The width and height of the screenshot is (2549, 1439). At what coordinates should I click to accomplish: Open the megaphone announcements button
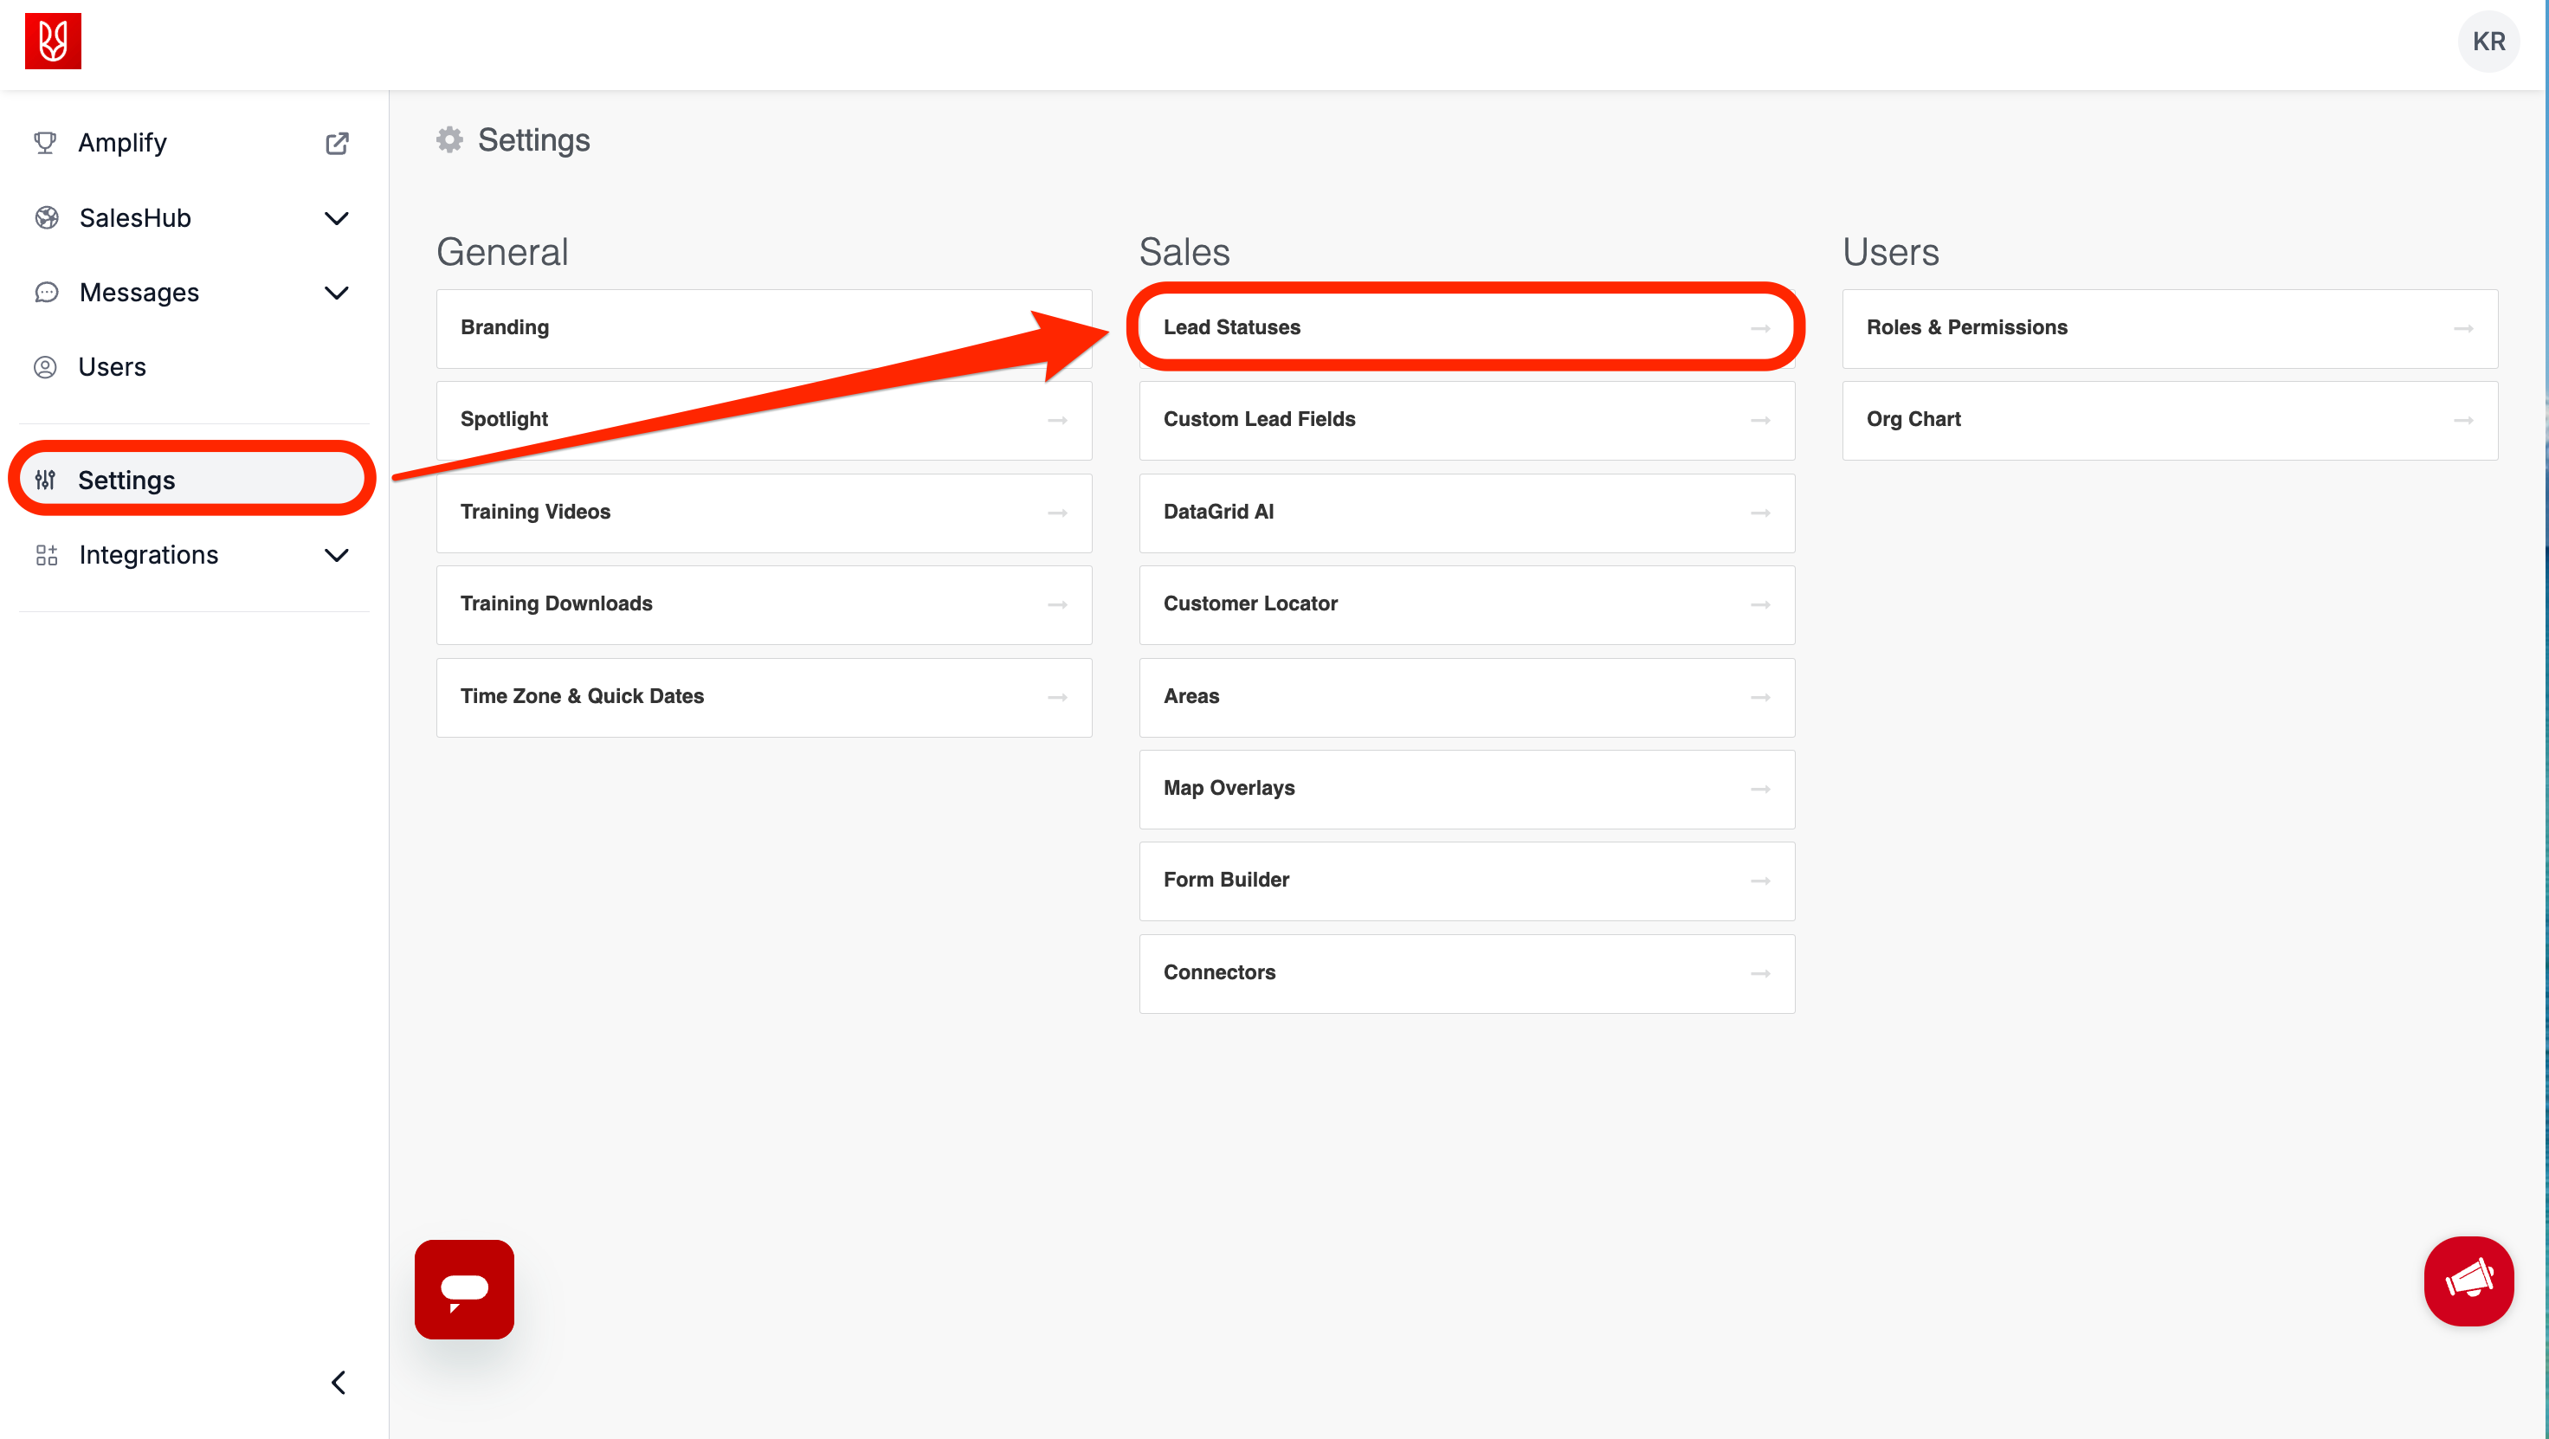pos(2468,1281)
